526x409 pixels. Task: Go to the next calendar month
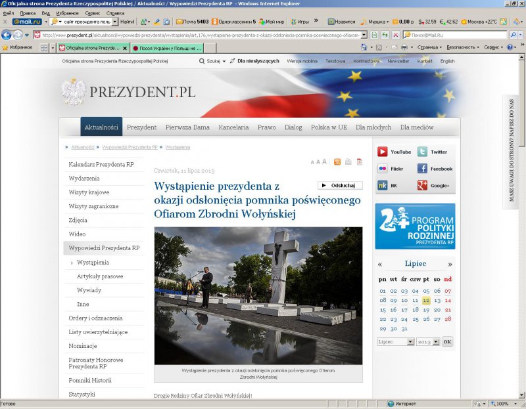(x=450, y=265)
